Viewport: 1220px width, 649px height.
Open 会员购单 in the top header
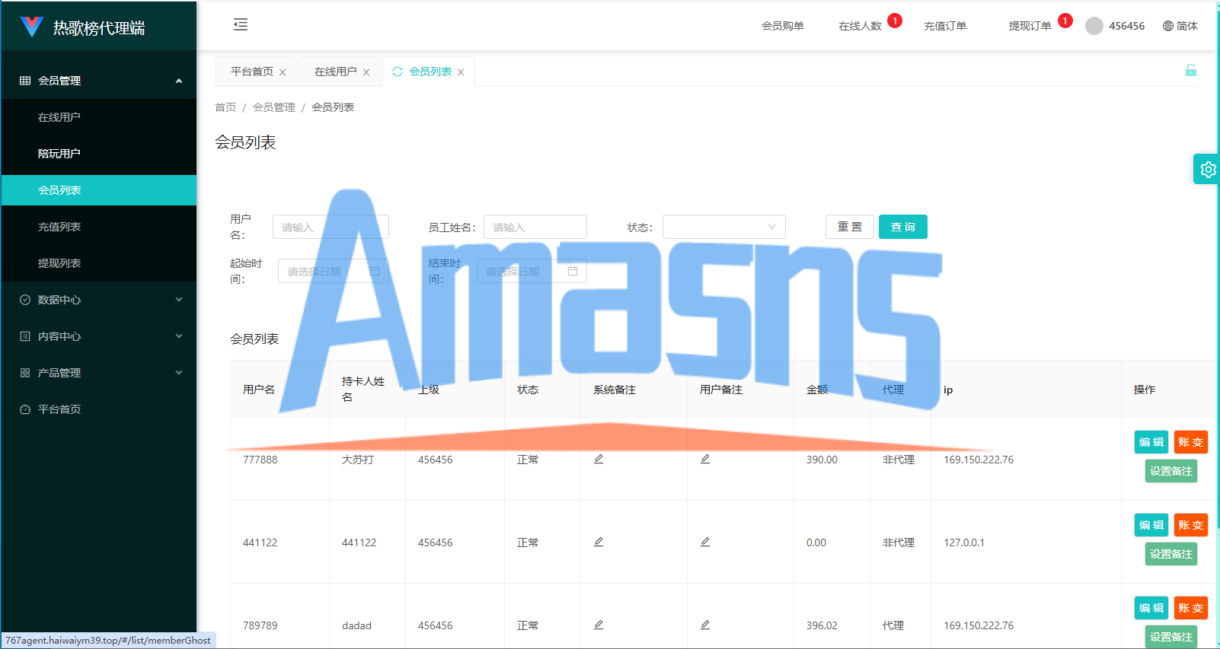[783, 26]
